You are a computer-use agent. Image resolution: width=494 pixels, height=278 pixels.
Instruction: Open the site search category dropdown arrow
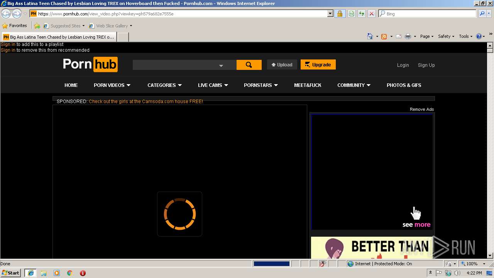point(221,66)
